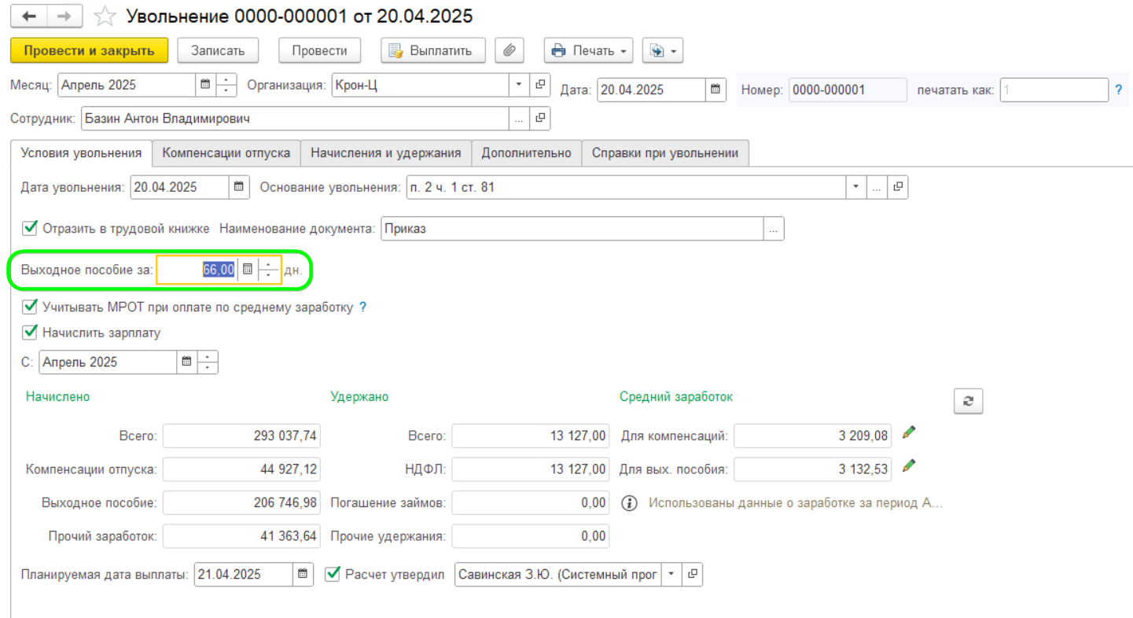Open the employee record link icon
Image resolution: width=1133 pixels, height=618 pixels.
(x=540, y=119)
